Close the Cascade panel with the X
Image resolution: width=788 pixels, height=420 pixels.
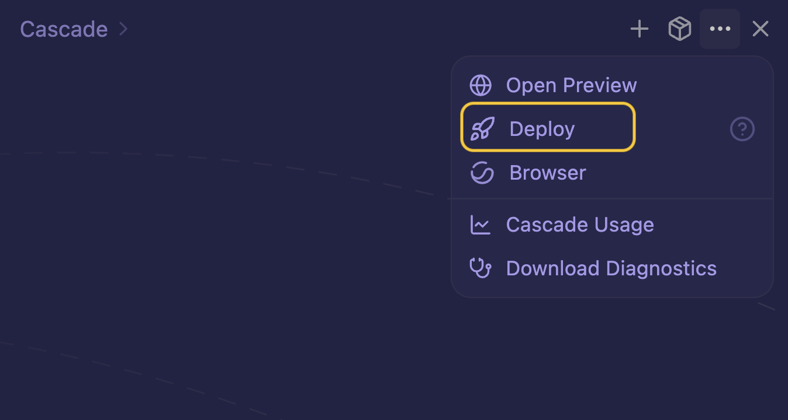[760, 29]
